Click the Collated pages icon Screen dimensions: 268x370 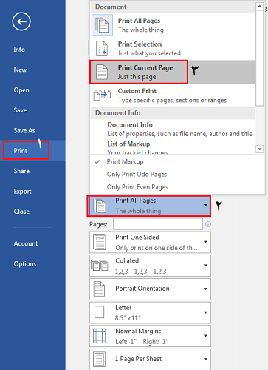[x=100, y=266]
